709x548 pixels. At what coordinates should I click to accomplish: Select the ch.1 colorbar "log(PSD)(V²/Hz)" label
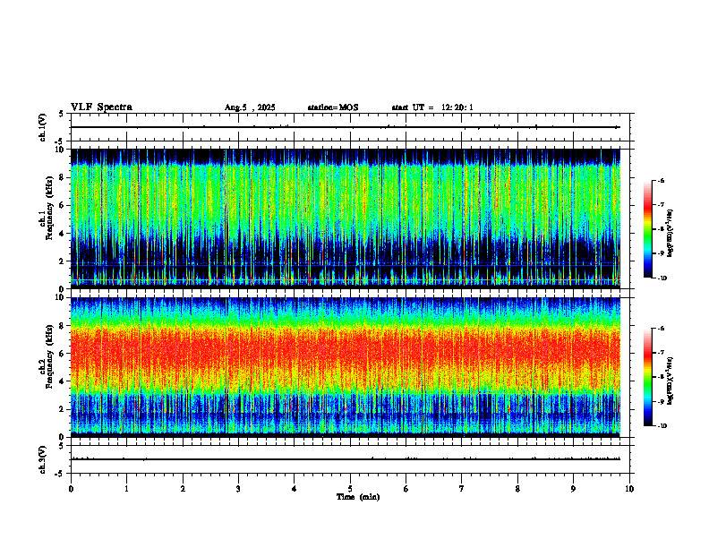pos(671,234)
